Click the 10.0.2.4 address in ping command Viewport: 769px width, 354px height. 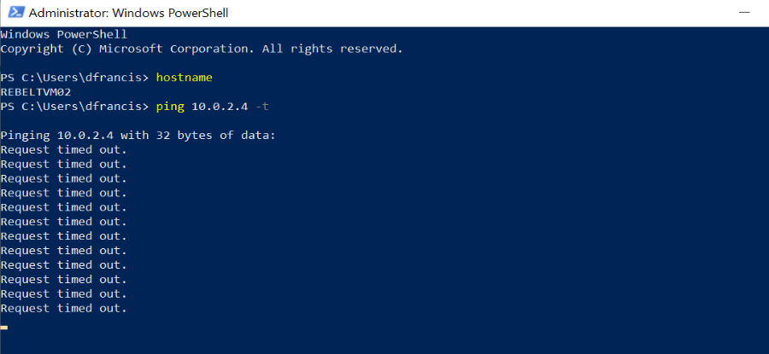[220, 107]
